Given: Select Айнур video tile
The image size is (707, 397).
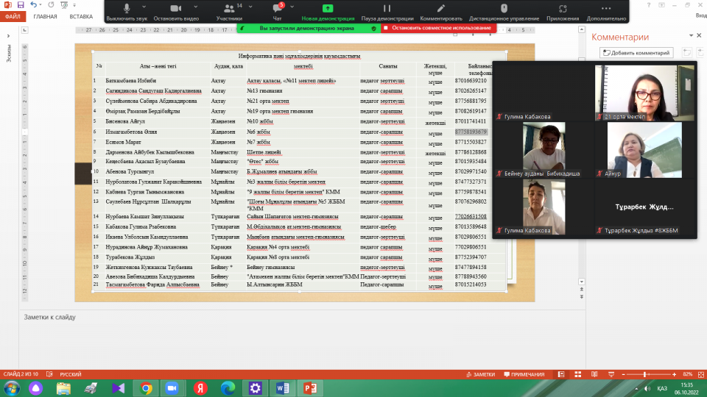Looking at the screenshot, I should coord(645,150).
